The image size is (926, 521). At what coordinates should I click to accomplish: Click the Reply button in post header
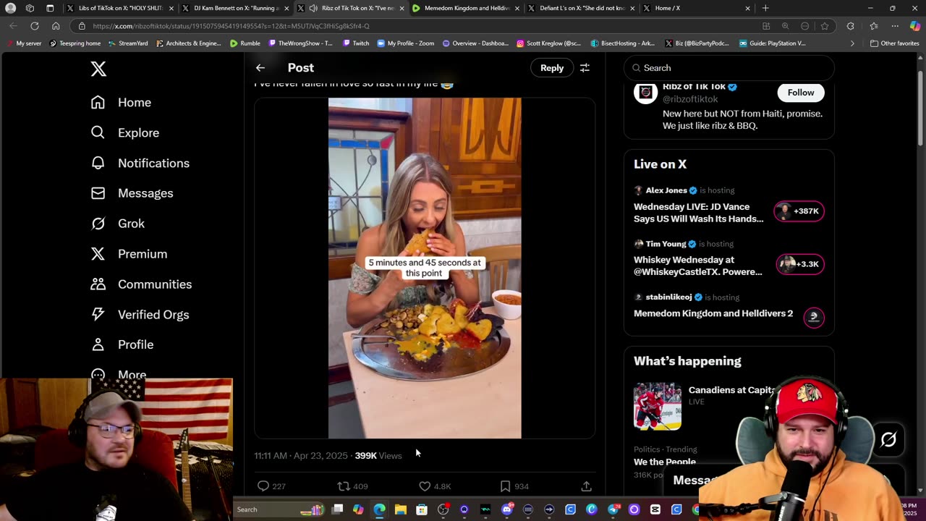pos(552,68)
